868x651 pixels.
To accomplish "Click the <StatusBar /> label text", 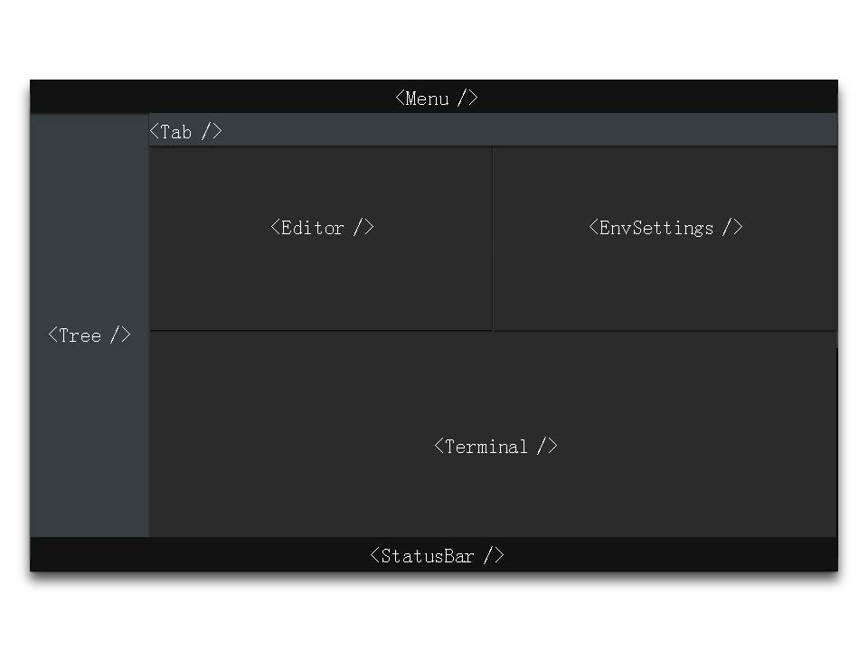I will tap(437, 556).
